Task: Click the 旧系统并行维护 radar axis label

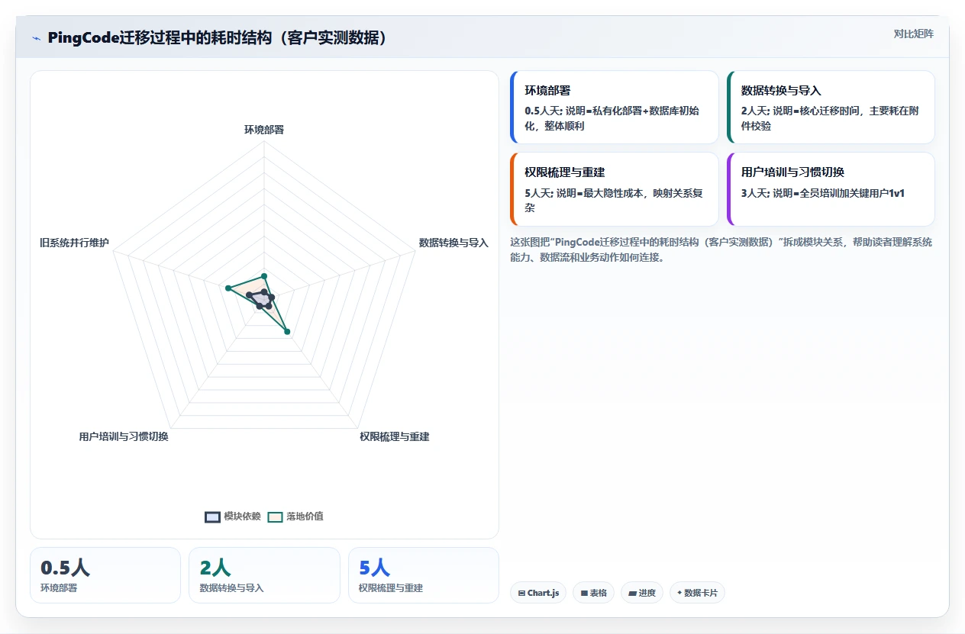Action: pyautogui.click(x=74, y=243)
